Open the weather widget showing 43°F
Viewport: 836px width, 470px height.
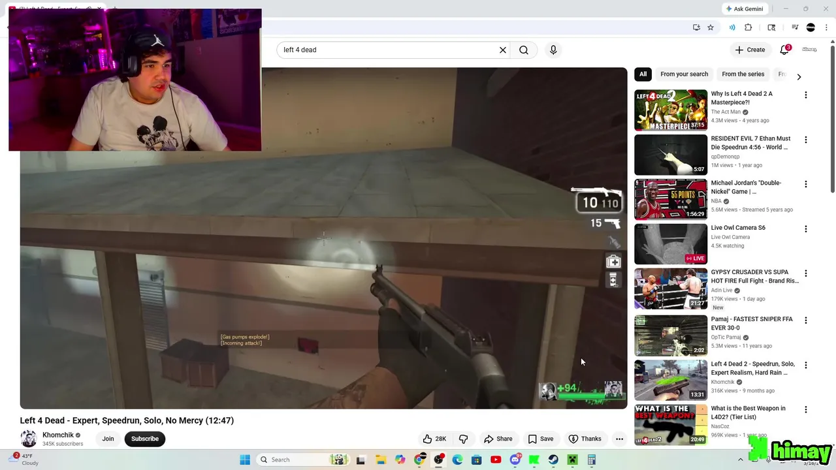(x=25, y=460)
